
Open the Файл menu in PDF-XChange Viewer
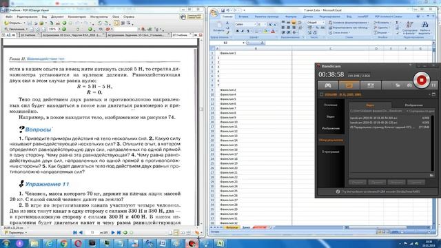pyautogui.click(x=9, y=17)
